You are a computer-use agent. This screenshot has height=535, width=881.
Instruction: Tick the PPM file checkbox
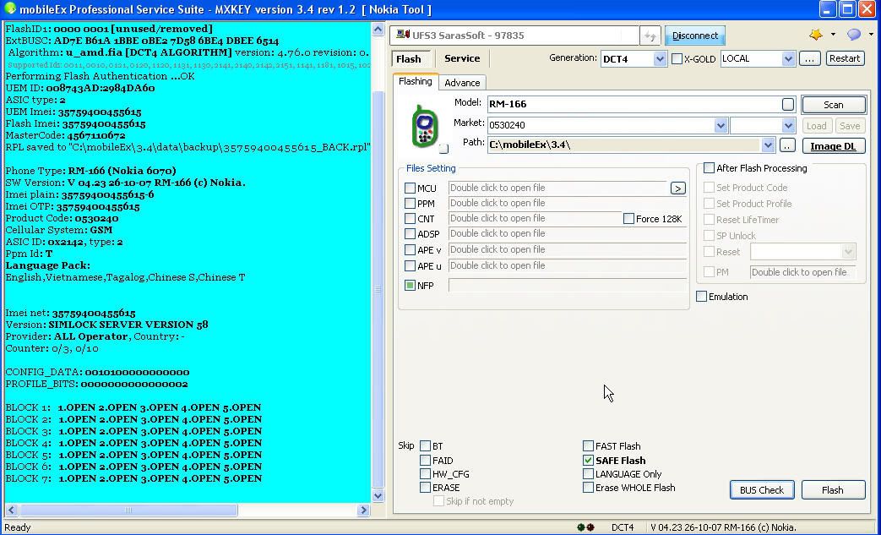tap(411, 204)
